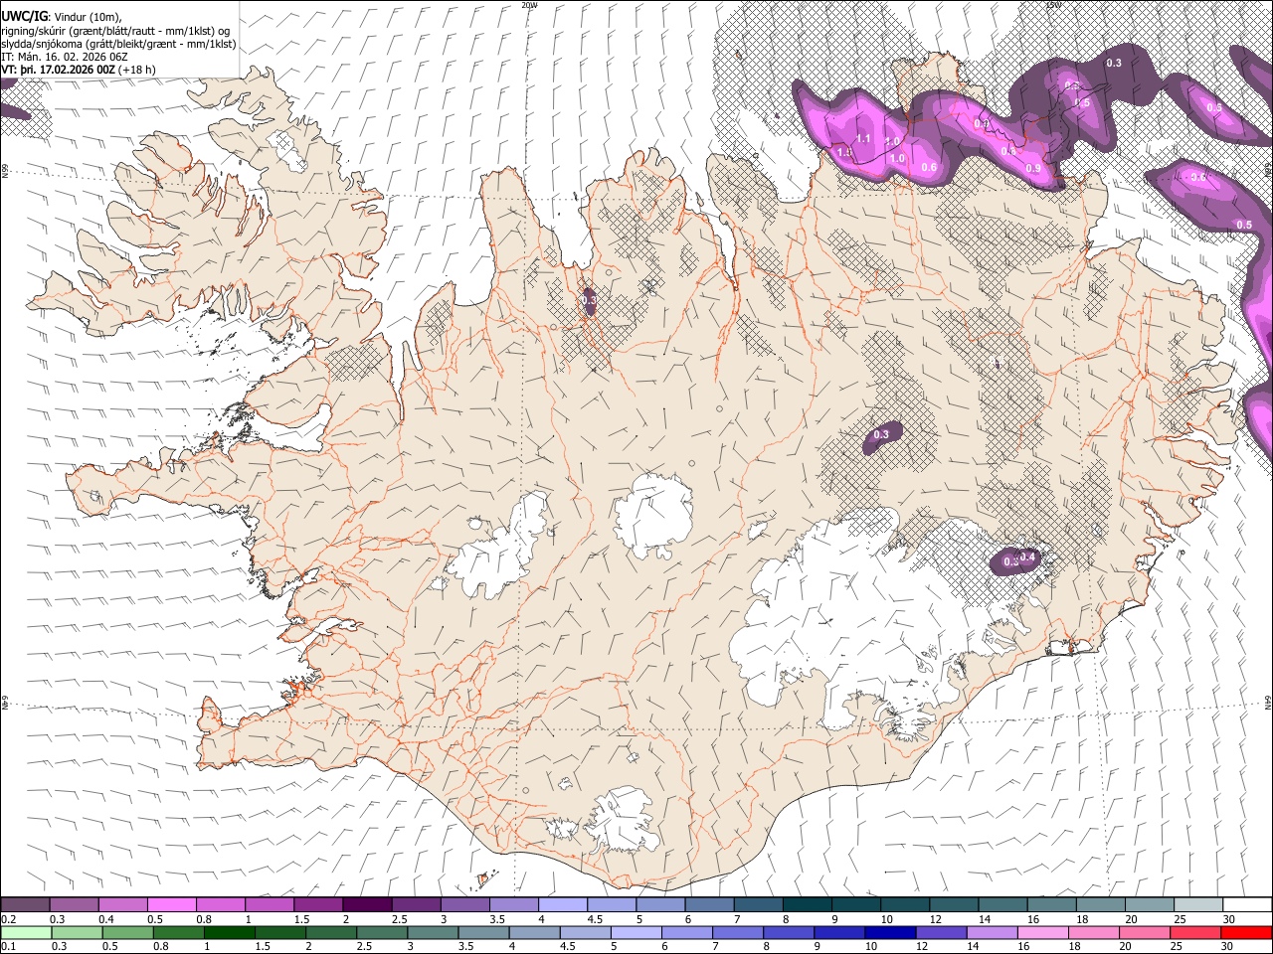1273x954 pixels.
Task: Click the dark green swatch labeled 1 in lower legend
Action: (x=228, y=932)
